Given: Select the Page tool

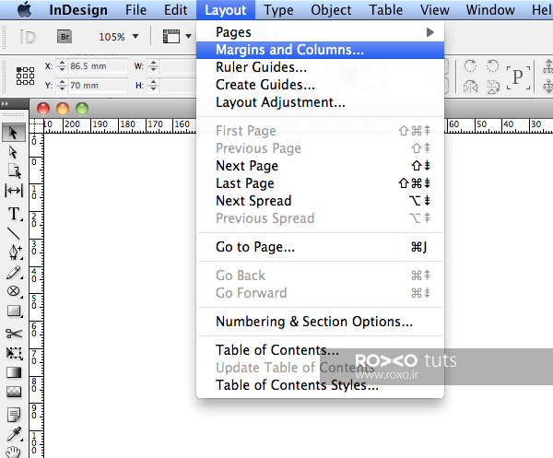Looking at the screenshot, I should pyautogui.click(x=14, y=171).
